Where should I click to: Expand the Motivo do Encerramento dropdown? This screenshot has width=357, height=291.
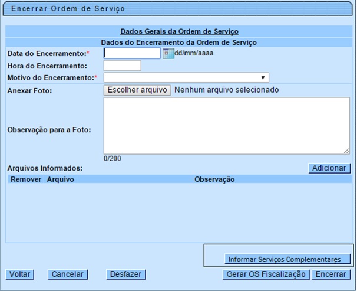pyautogui.click(x=186, y=77)
